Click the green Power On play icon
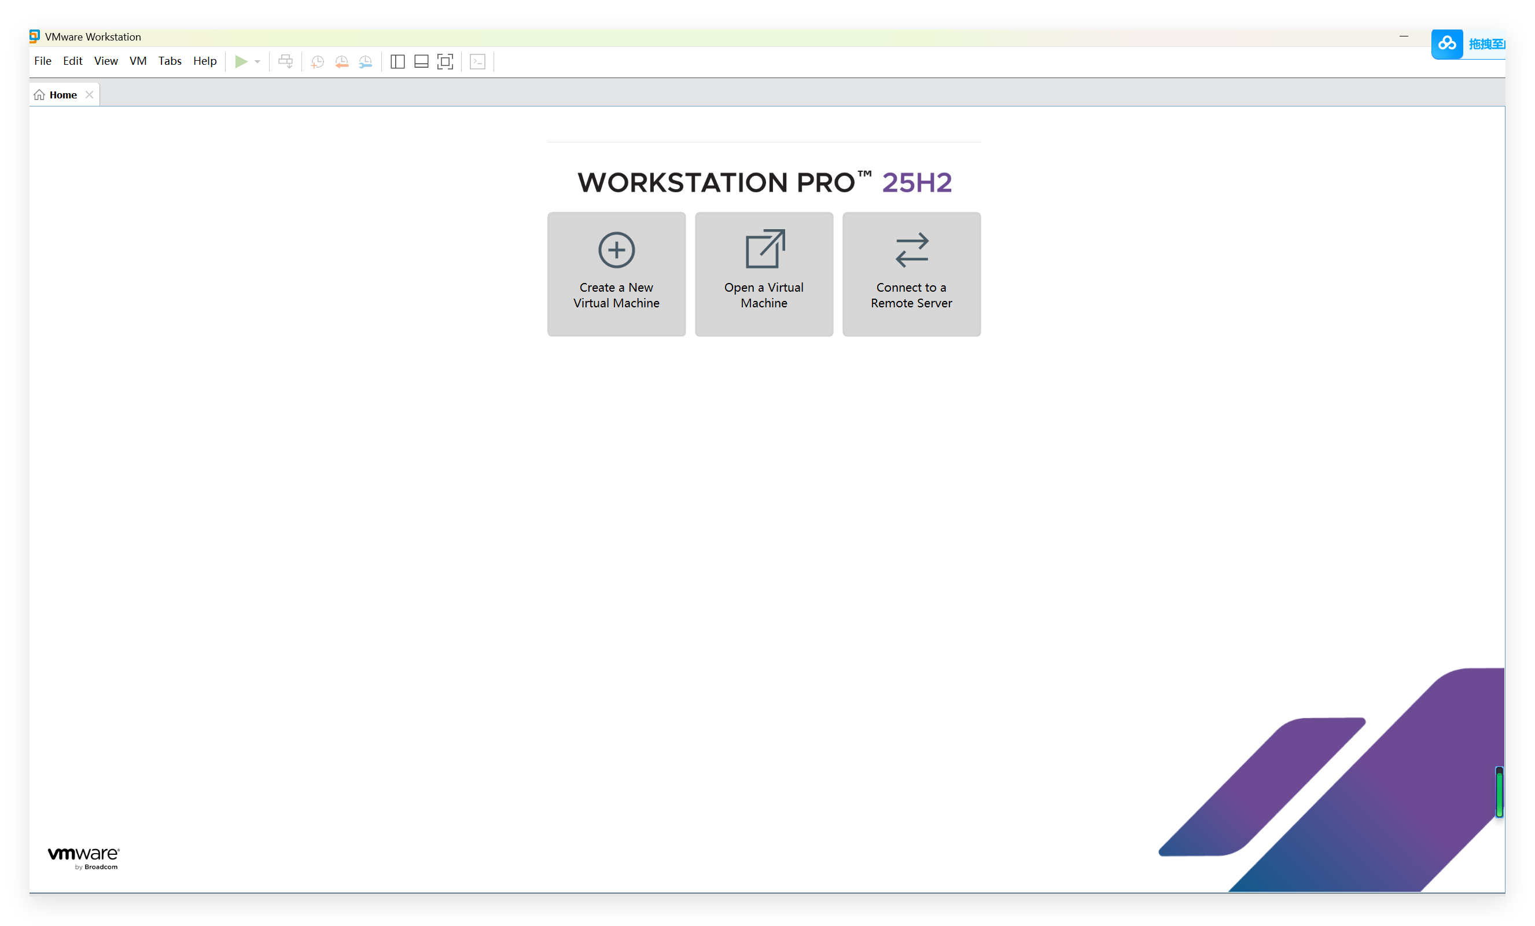This screenshot has height=926, width=1535. coord(241,61)
